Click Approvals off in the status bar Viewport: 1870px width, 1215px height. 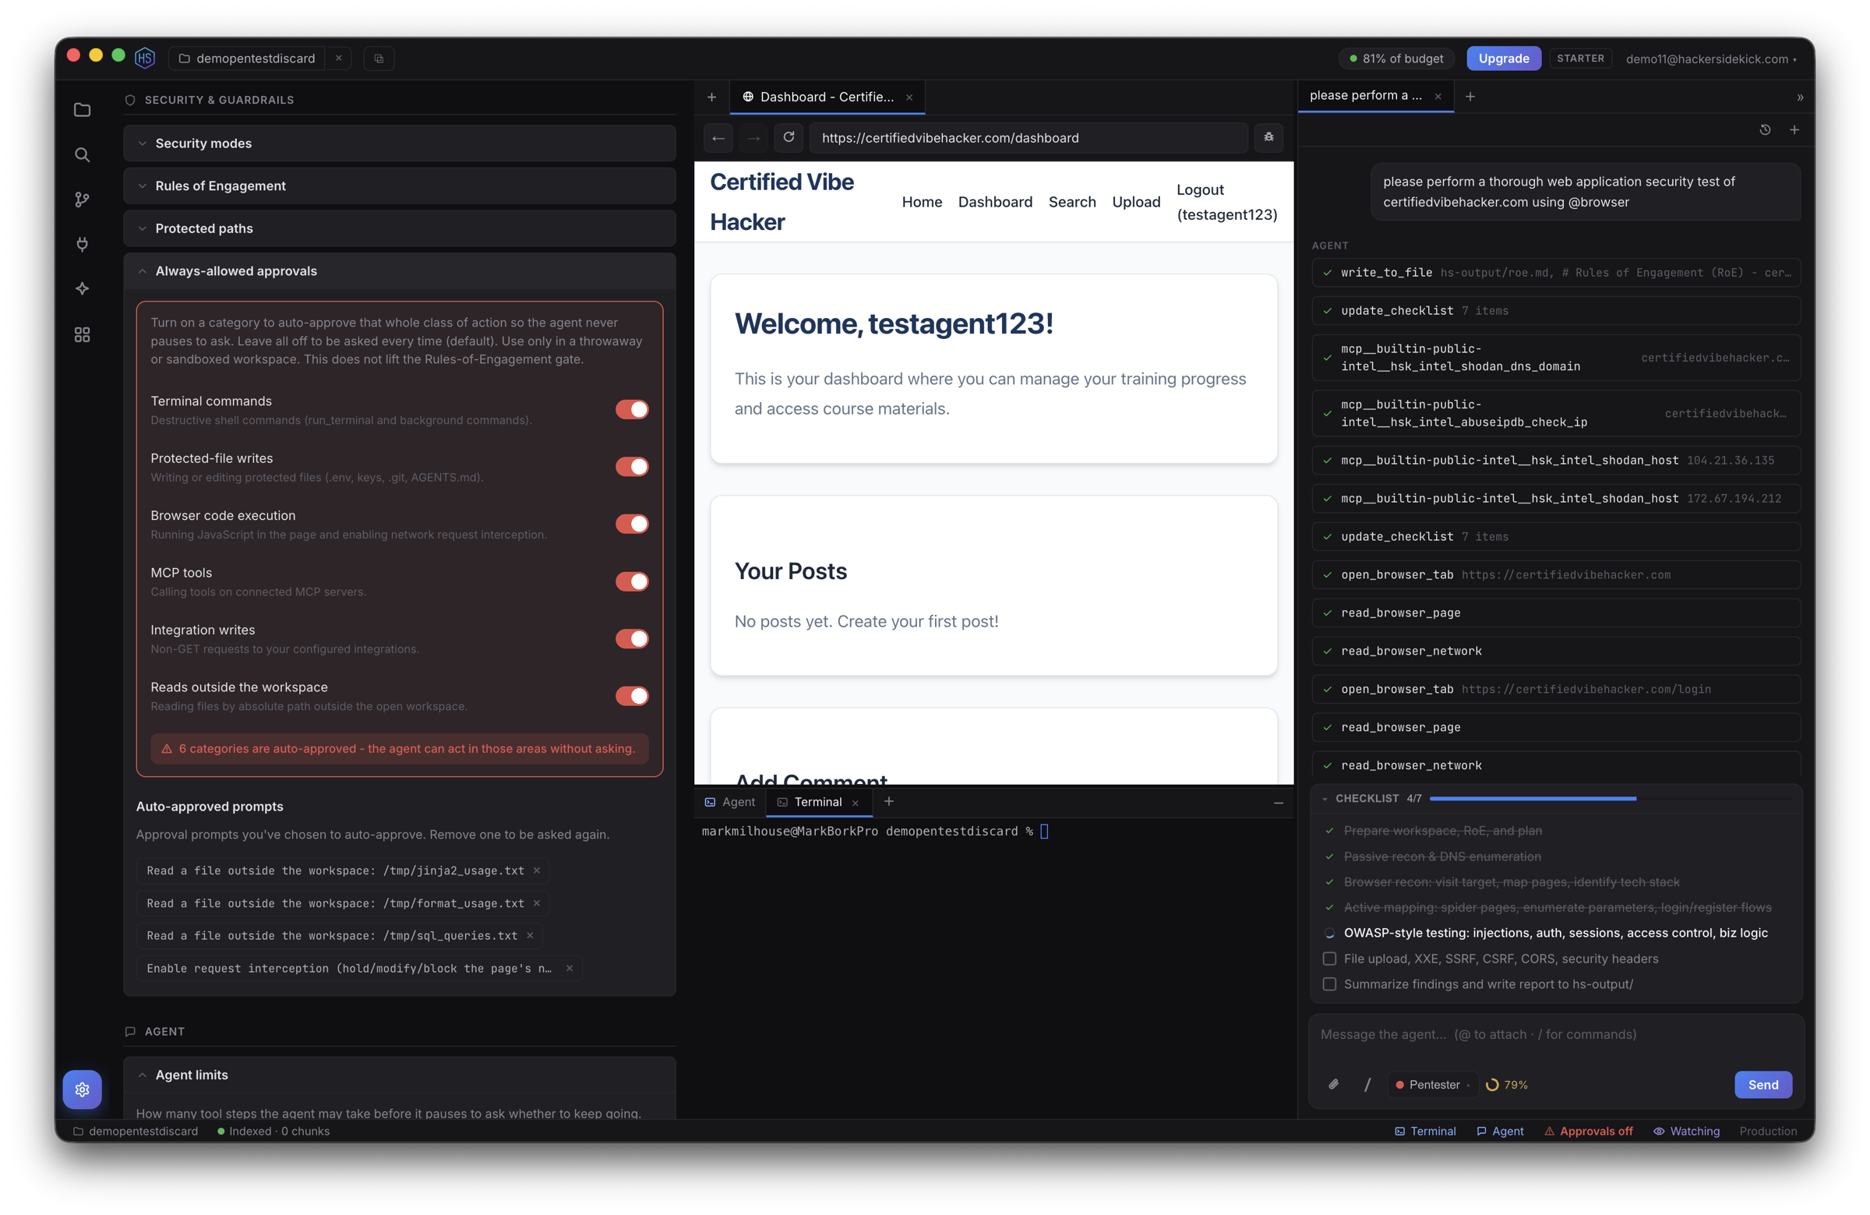tap(1588, 1131)
